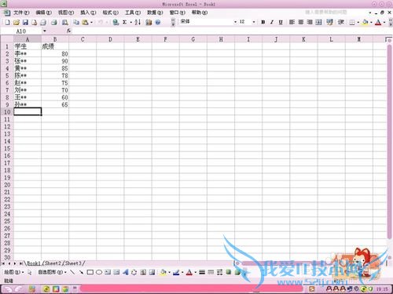Open the Chart Wizard icon

tap(149, 22)
